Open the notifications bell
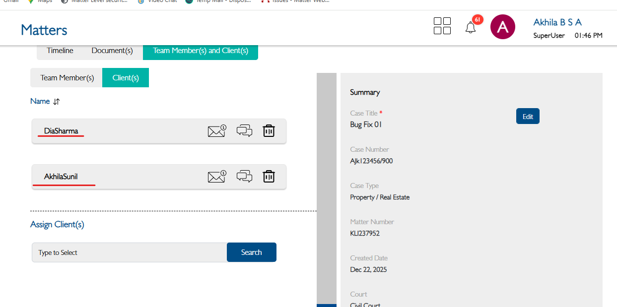 pos(471,28)
